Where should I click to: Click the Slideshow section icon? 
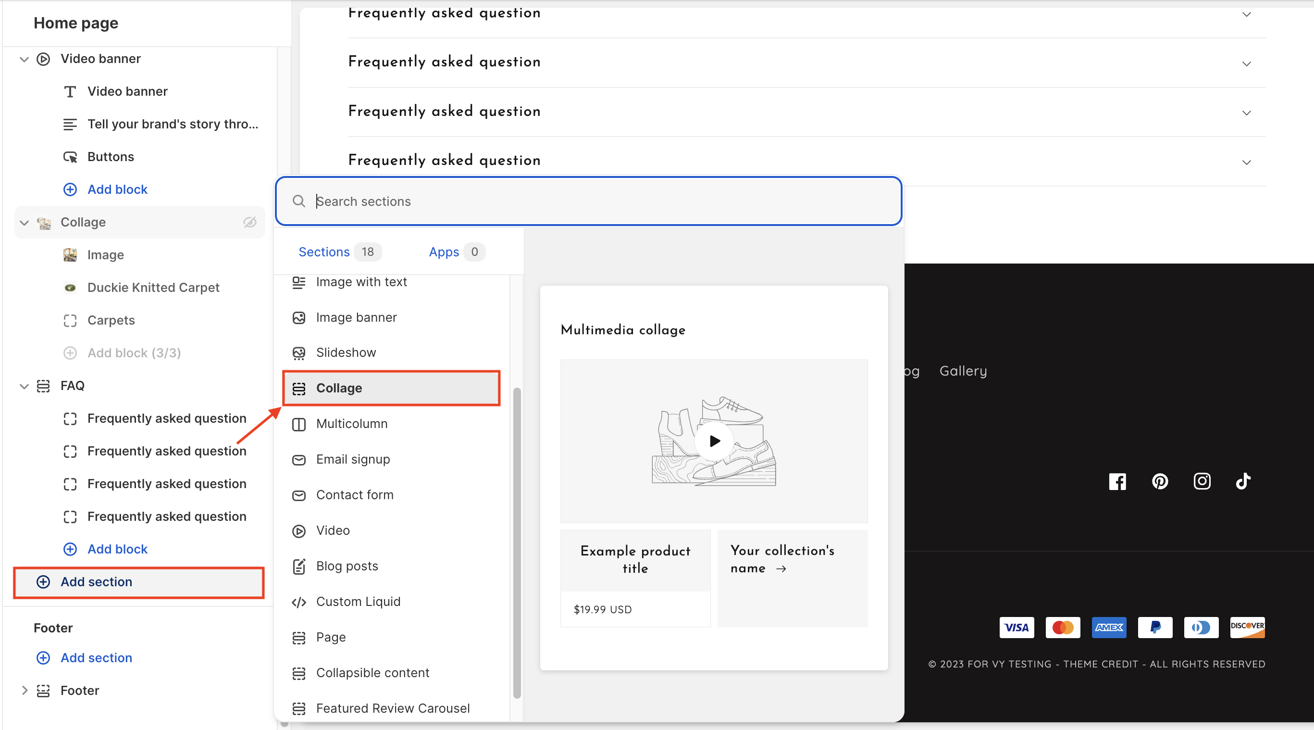point(299,353)
